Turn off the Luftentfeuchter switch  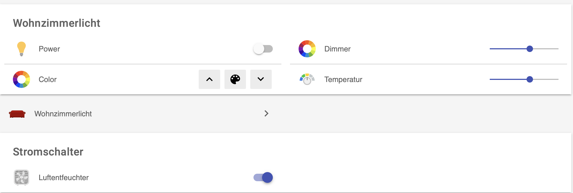point(263,177)
